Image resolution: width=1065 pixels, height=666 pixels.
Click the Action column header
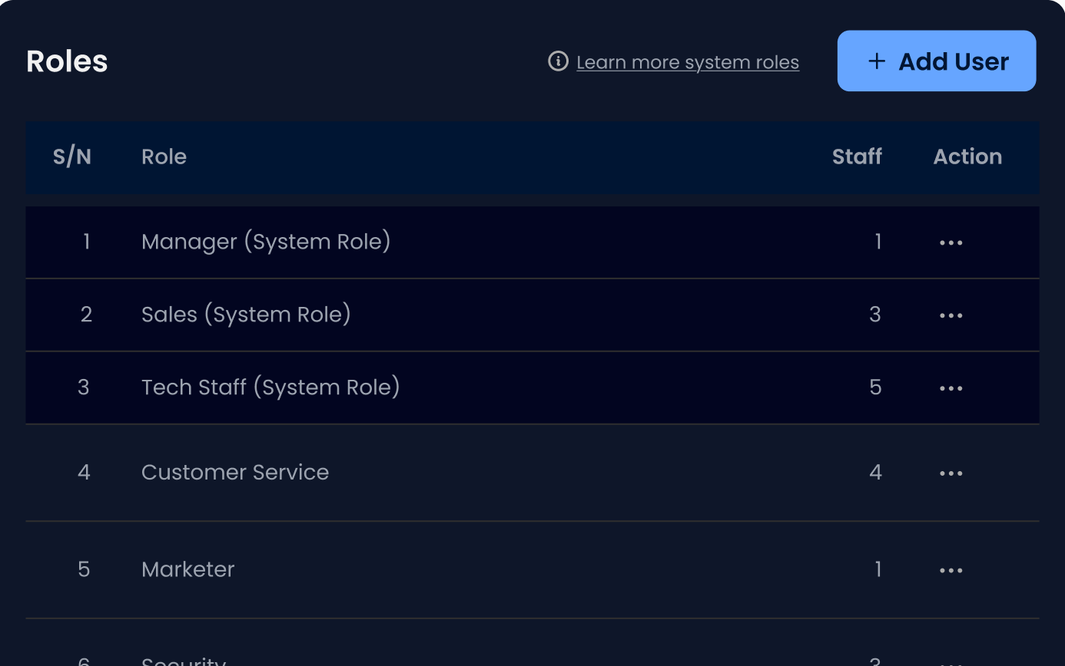pos(967,157)
